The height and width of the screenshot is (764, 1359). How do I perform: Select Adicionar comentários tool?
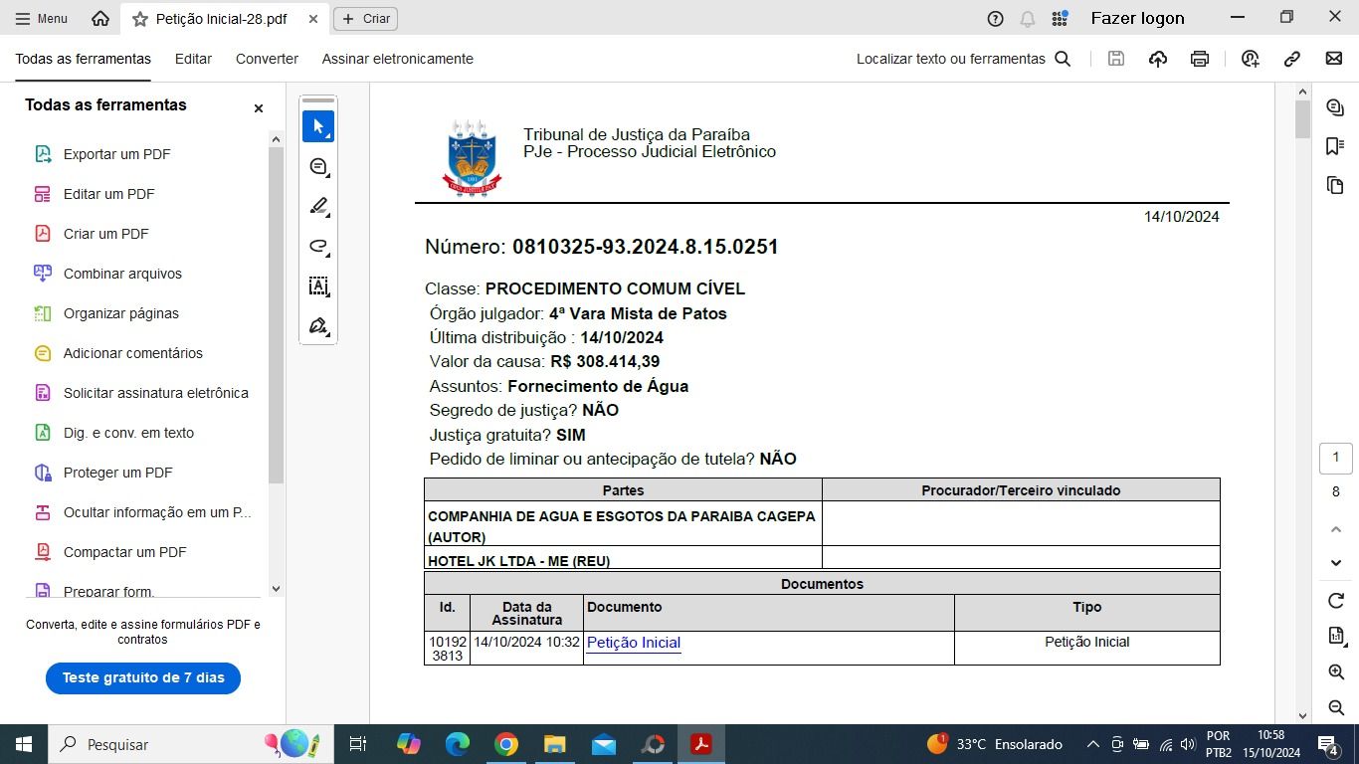pos(132,353)
